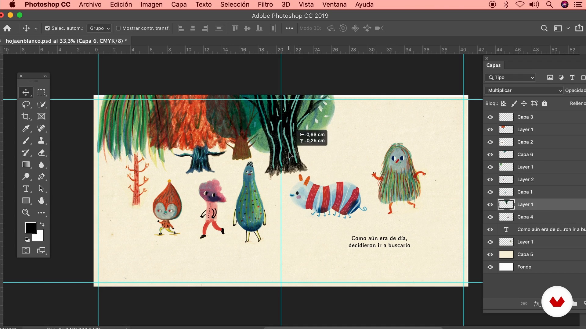
Task: Select the Pen tool
Action: (41, 177)
